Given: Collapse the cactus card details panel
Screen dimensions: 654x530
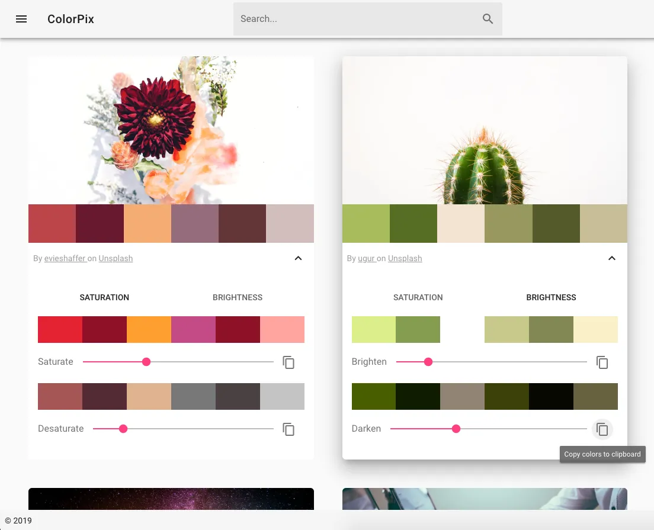Looking at the screenshot, I should click(612, 258).
